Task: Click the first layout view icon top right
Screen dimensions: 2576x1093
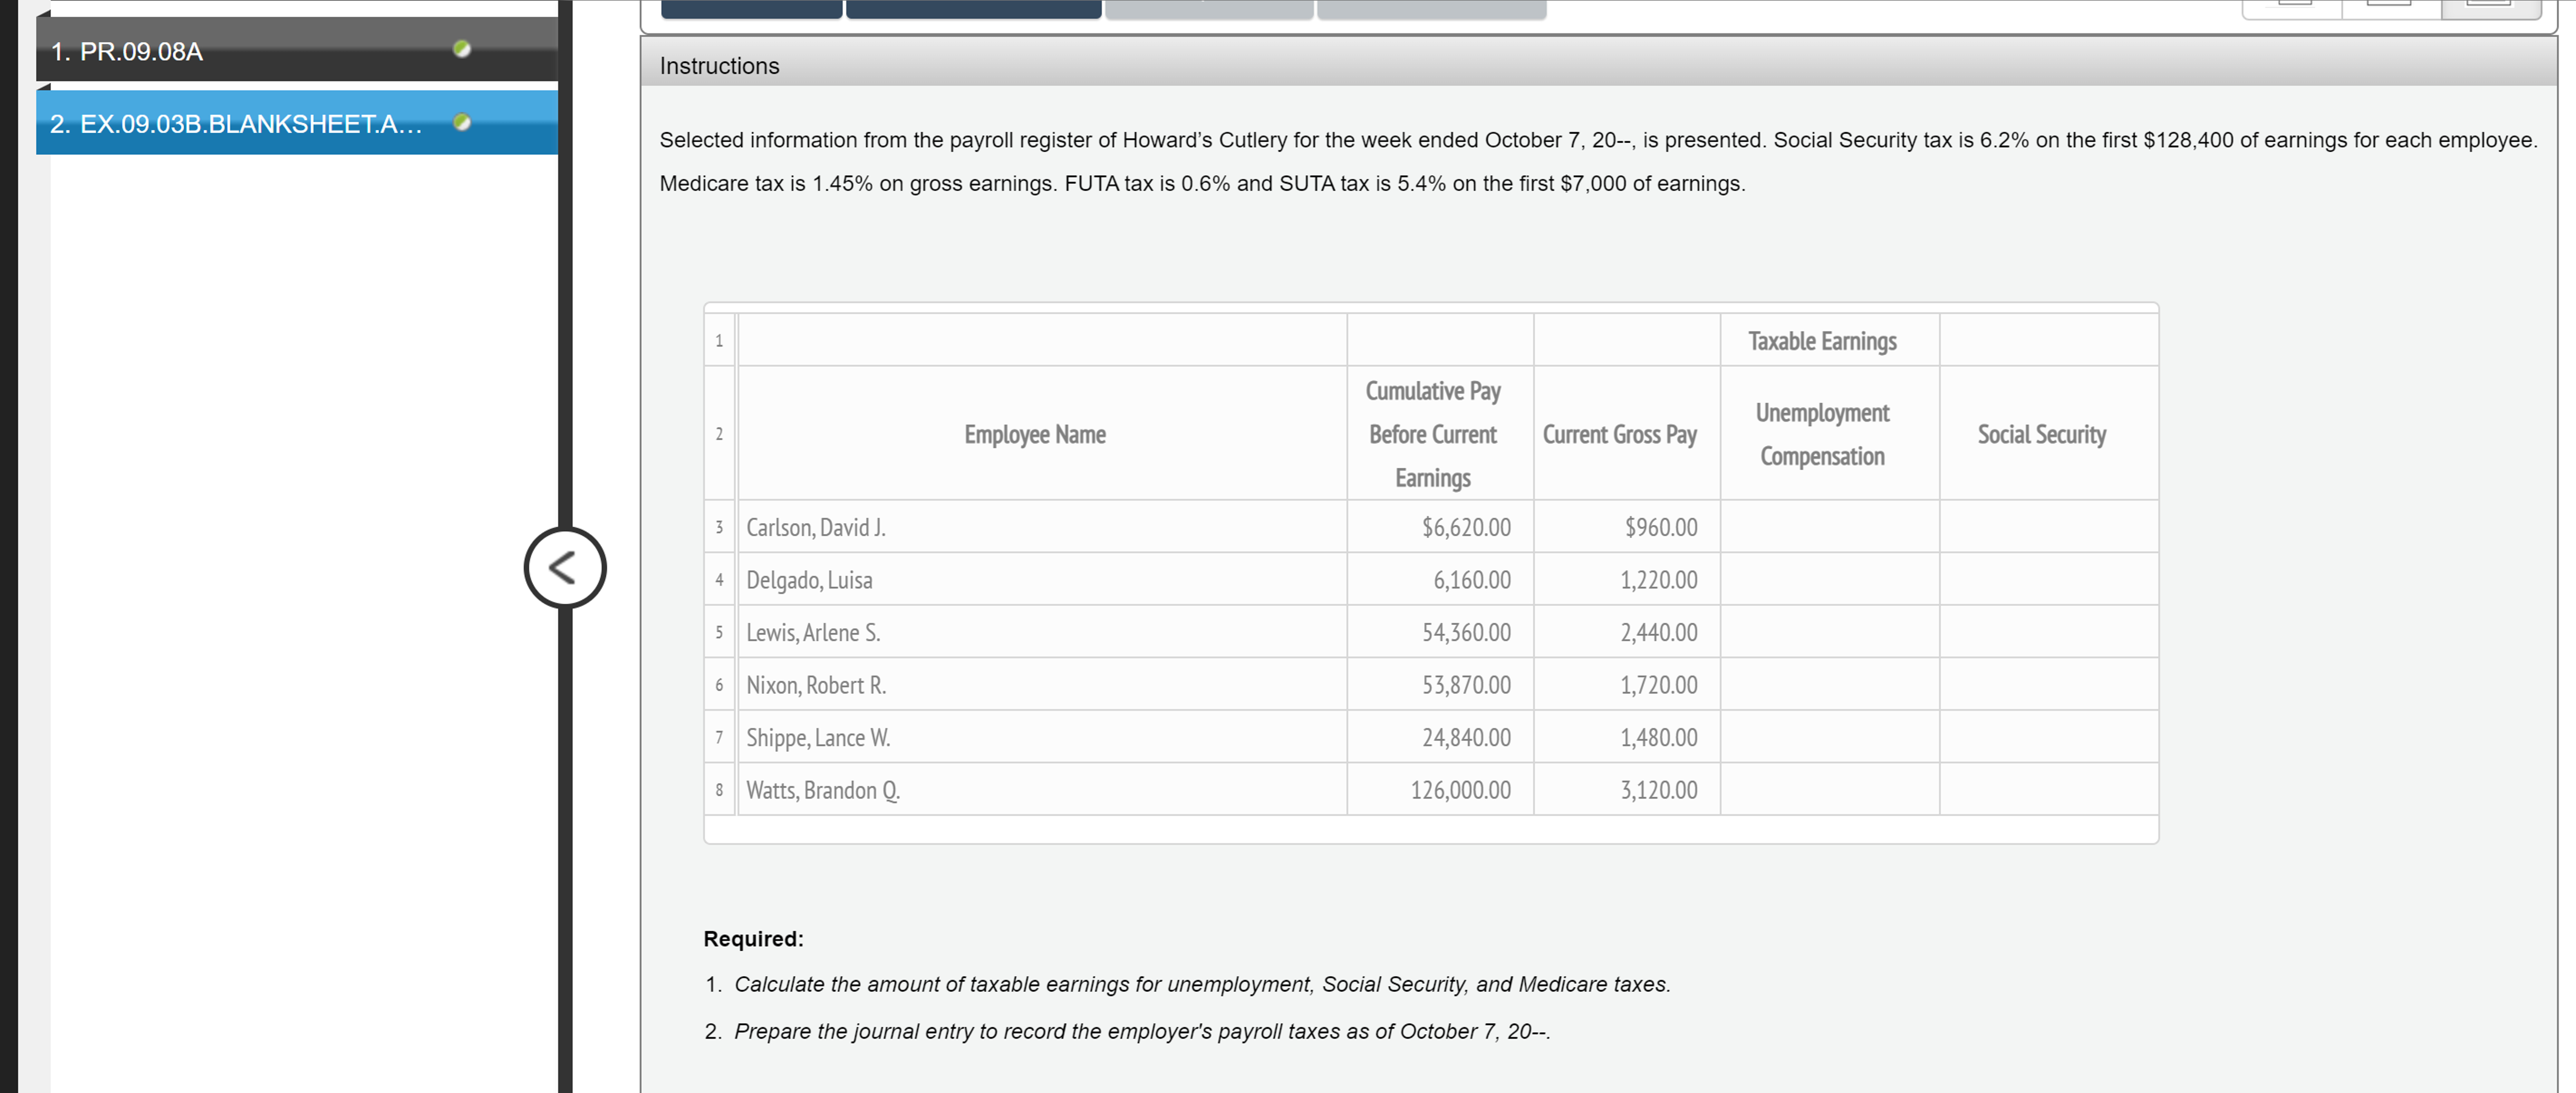Action: click(2294, 6)
